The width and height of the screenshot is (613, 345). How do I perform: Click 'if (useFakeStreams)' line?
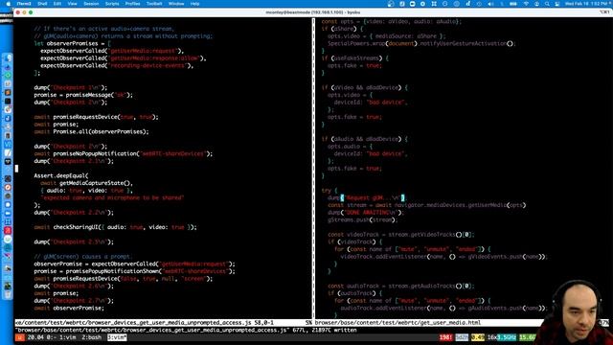click(x=355, y=58)
